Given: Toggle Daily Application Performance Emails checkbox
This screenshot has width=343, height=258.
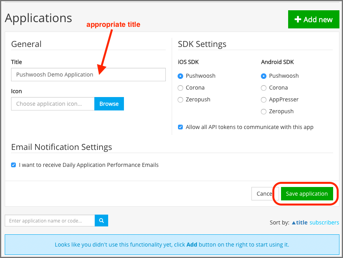Looking at the screenshot, I should (13, 165).
